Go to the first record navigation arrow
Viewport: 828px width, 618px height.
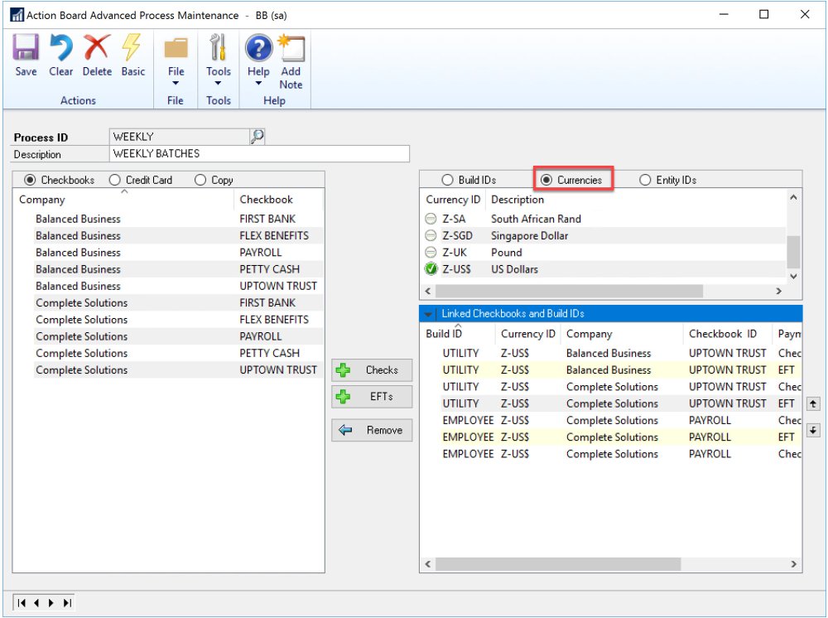[21, 603]
